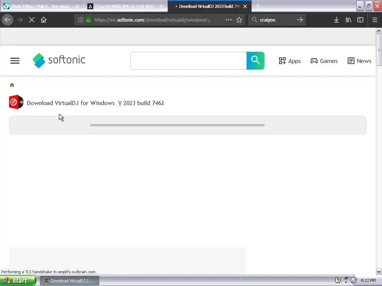This screenshot has height=286, width=382.
Task: Click the green padlock security icon
Action: pos(88,20)
